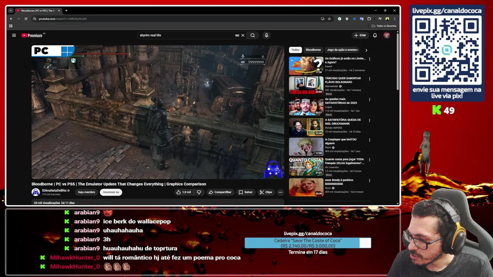Expand the tab search dropdown arrow
493x277 pixels.
point(10,10)
